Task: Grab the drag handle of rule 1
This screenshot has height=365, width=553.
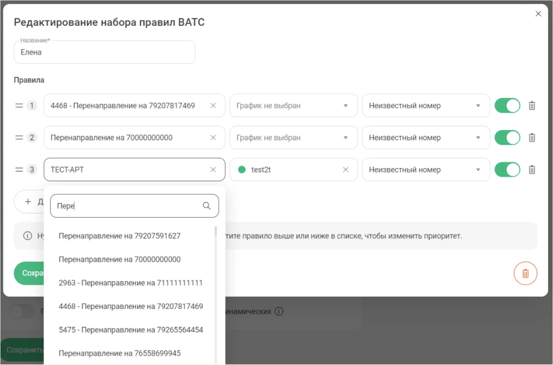Action: coord(19,106)
